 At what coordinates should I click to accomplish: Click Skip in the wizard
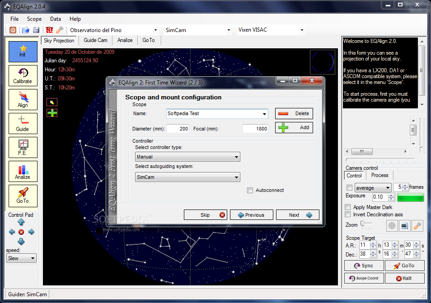205,215
